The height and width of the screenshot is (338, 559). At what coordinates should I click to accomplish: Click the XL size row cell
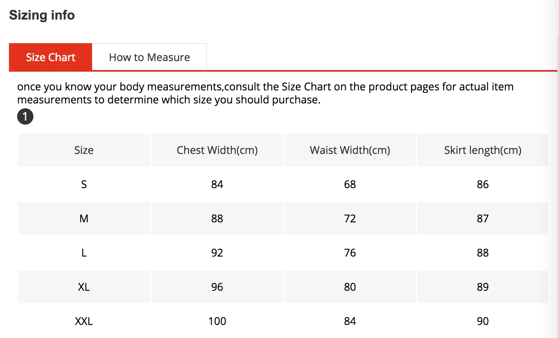pyautogui.click(x=84, y=287)
